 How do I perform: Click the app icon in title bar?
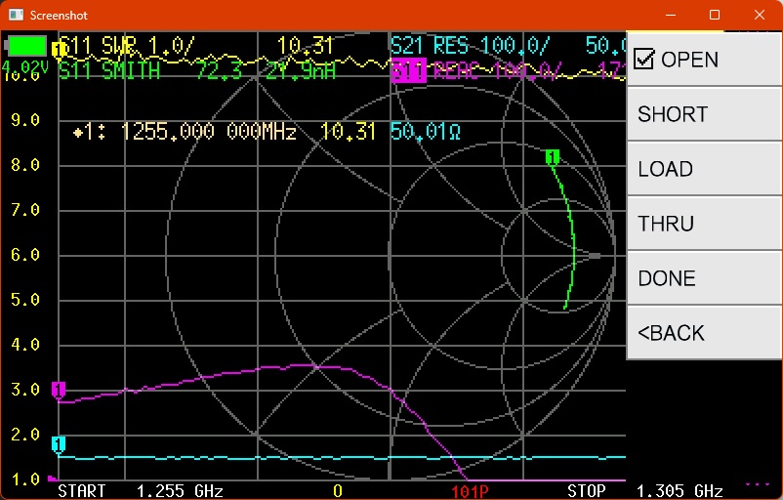coord(15,16)
